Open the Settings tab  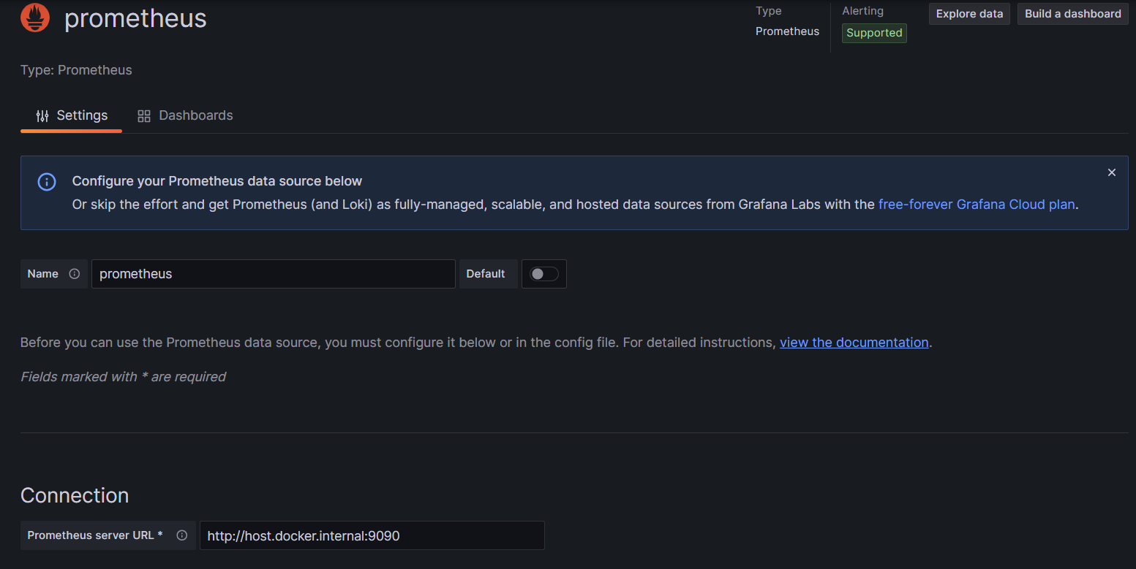[x=72, y=115]
